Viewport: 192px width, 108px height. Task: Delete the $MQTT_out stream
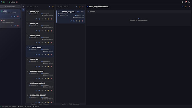[51, 31]
